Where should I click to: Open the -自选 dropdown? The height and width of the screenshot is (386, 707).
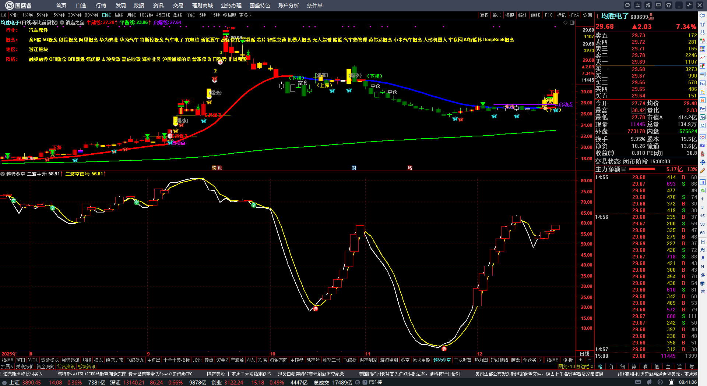574,15
